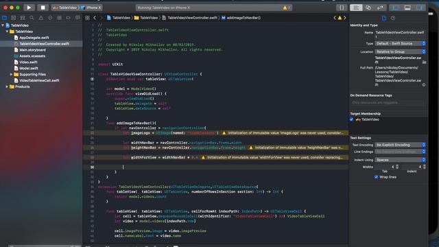Screen dimensions: 439x247
Task: Select the Quick Help inspector tab
Action: tap(393, 18)
